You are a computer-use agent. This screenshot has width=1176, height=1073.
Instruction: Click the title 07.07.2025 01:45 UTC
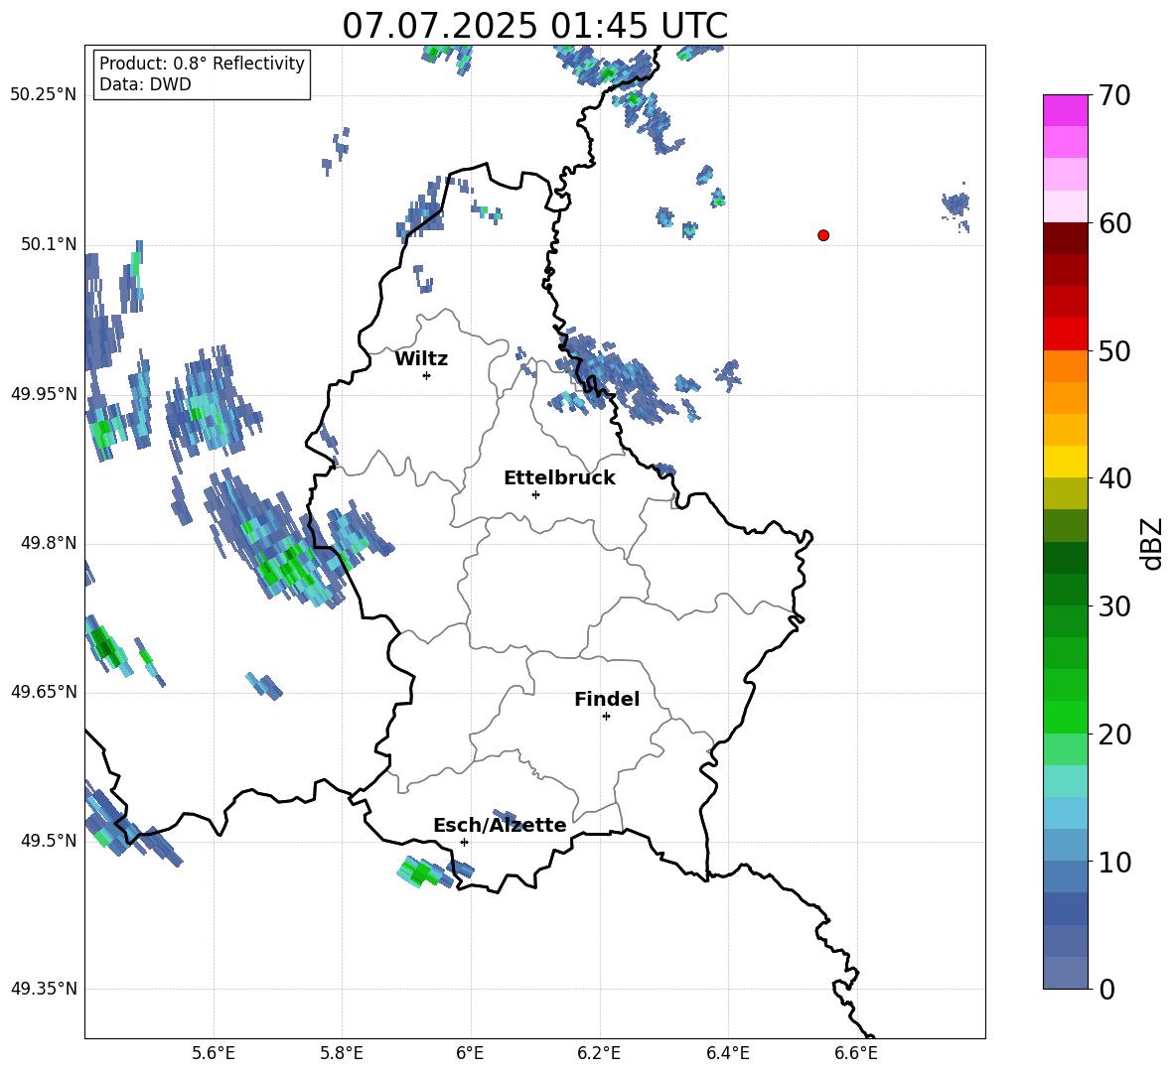click(x=534, y=26)
